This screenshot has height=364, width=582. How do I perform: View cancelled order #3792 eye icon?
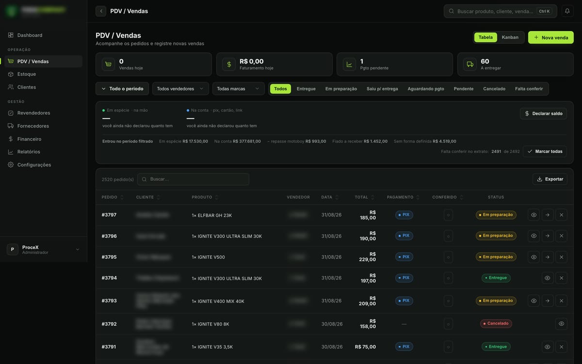(x=561, y=324)
